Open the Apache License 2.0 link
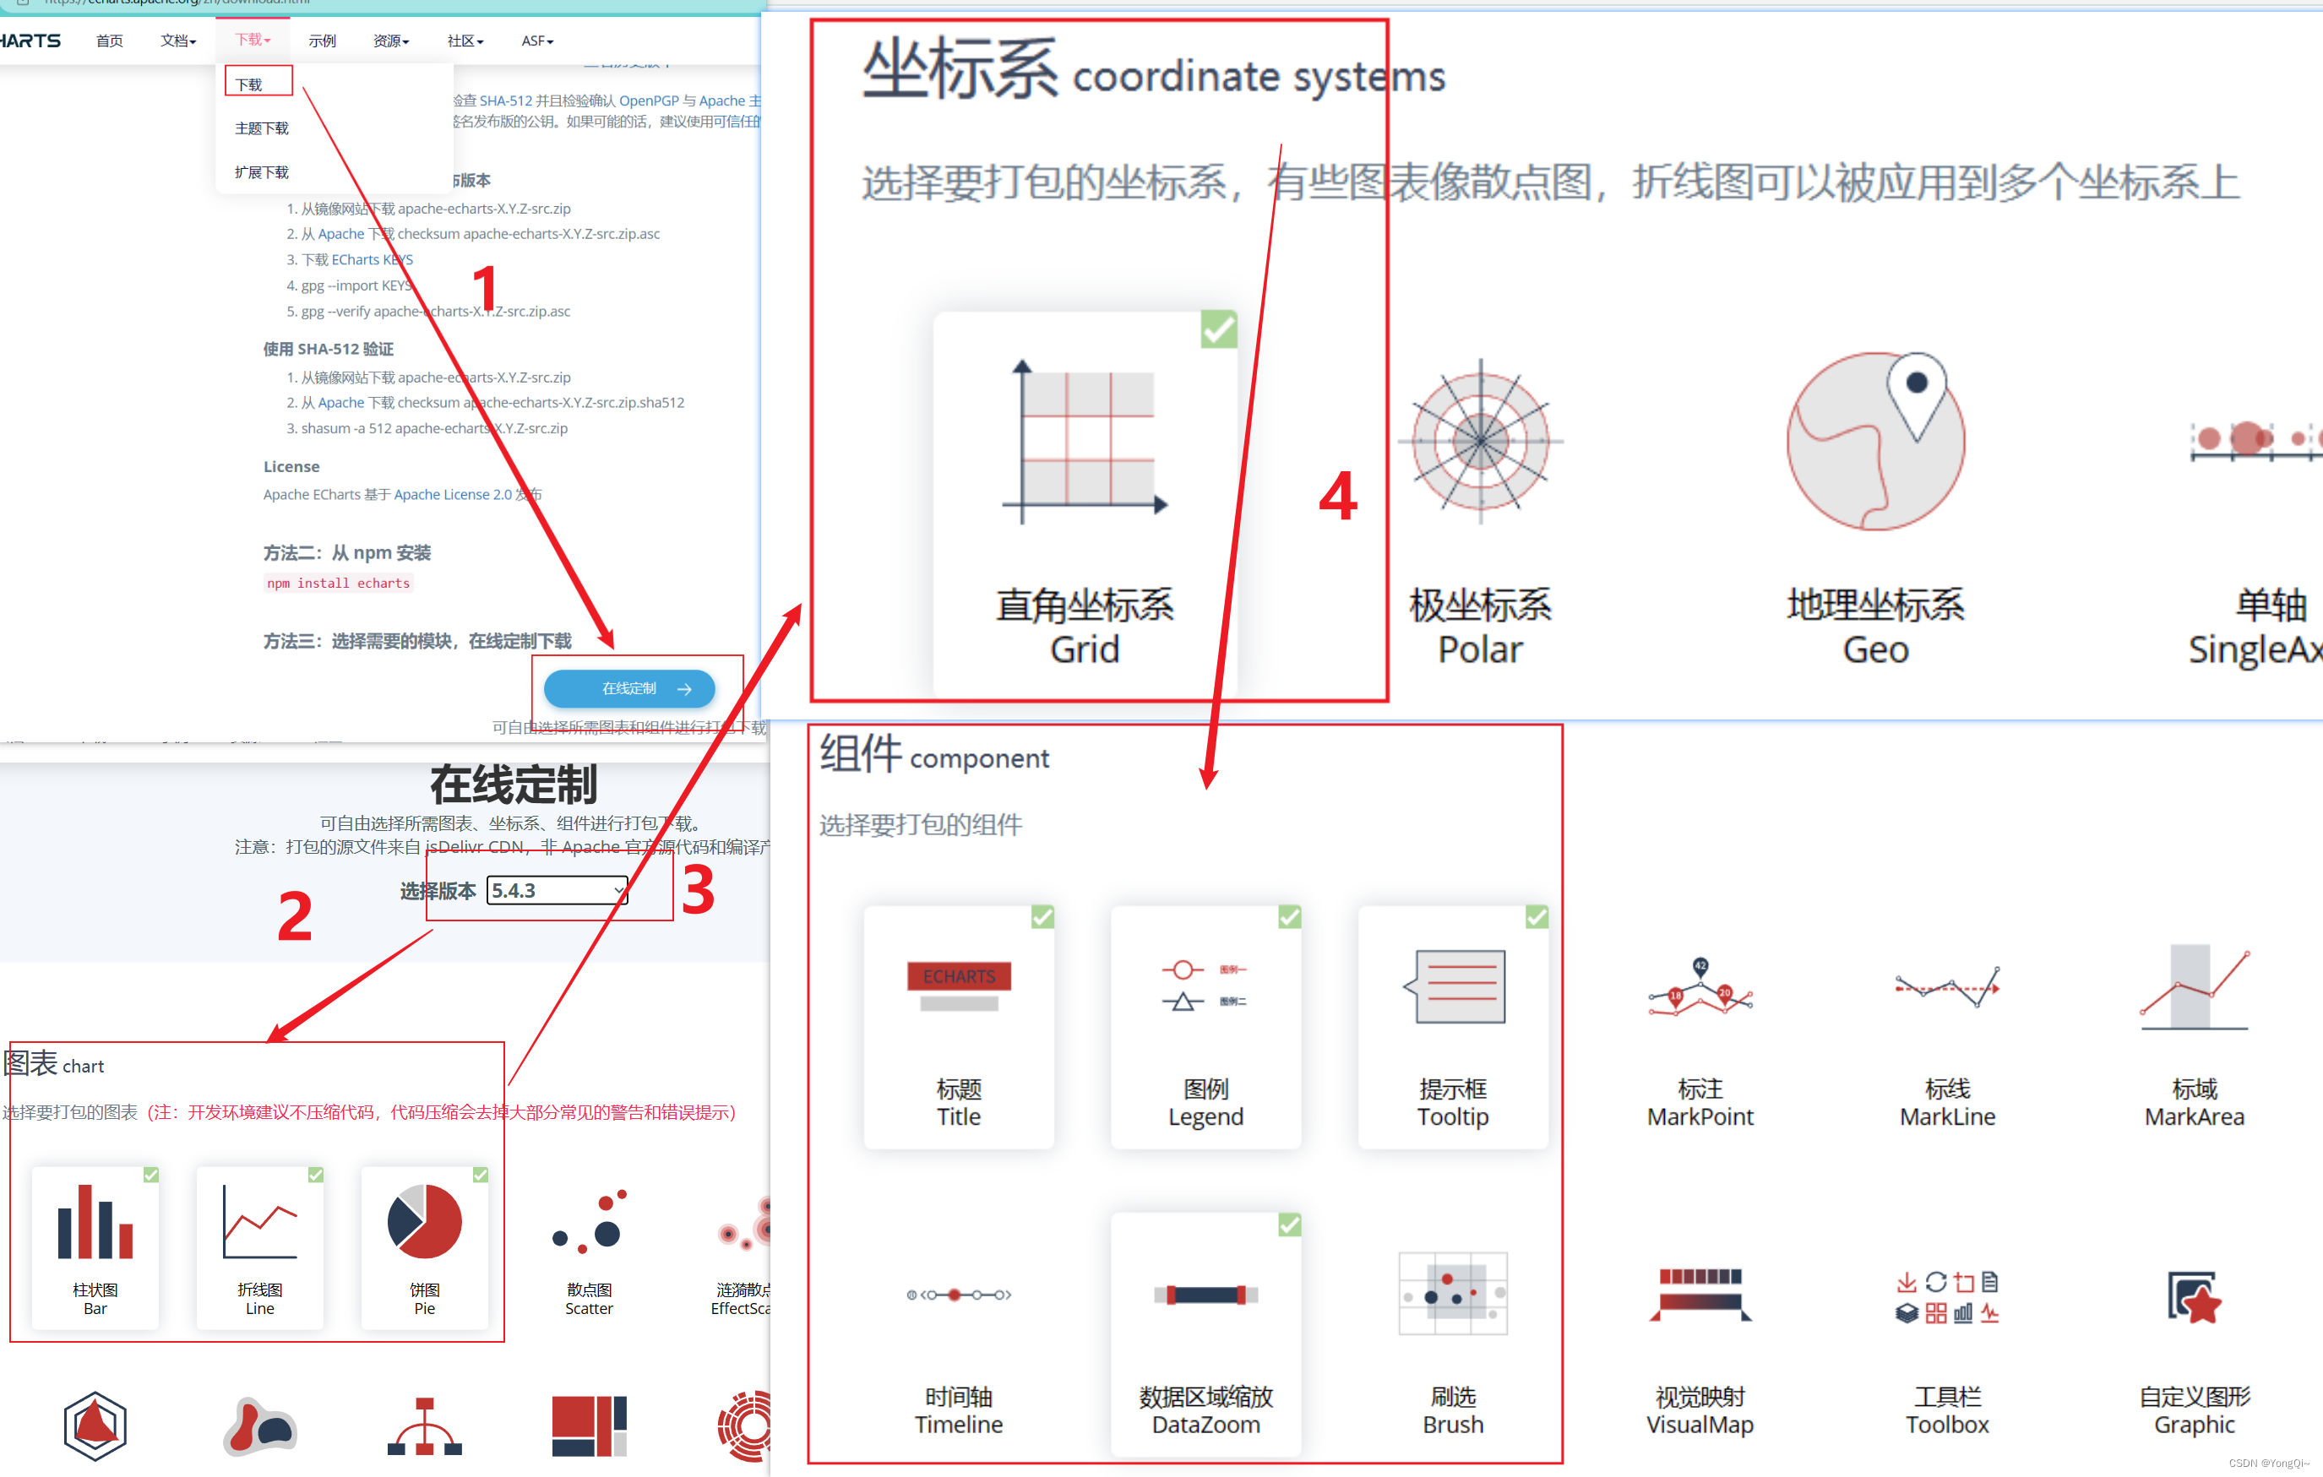 pyautogui.click(x=453, y=494)
